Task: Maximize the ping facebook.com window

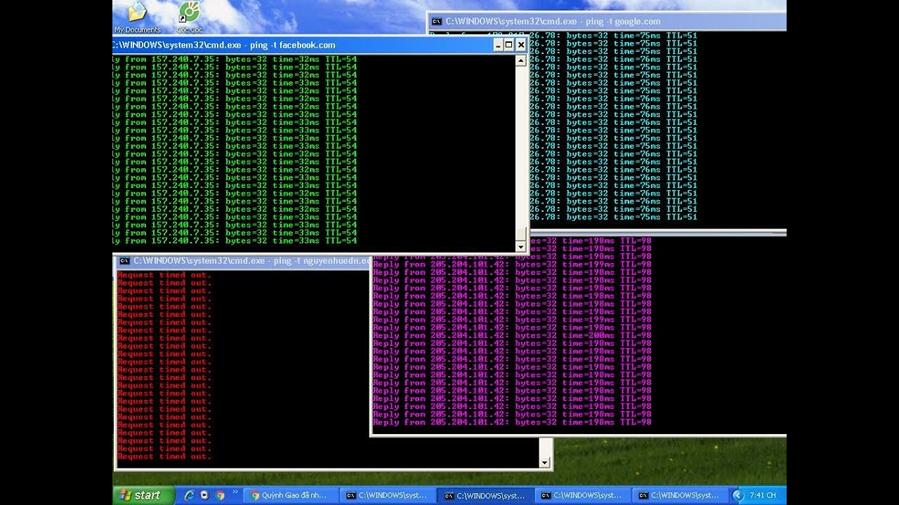Action: coord(509,45)
